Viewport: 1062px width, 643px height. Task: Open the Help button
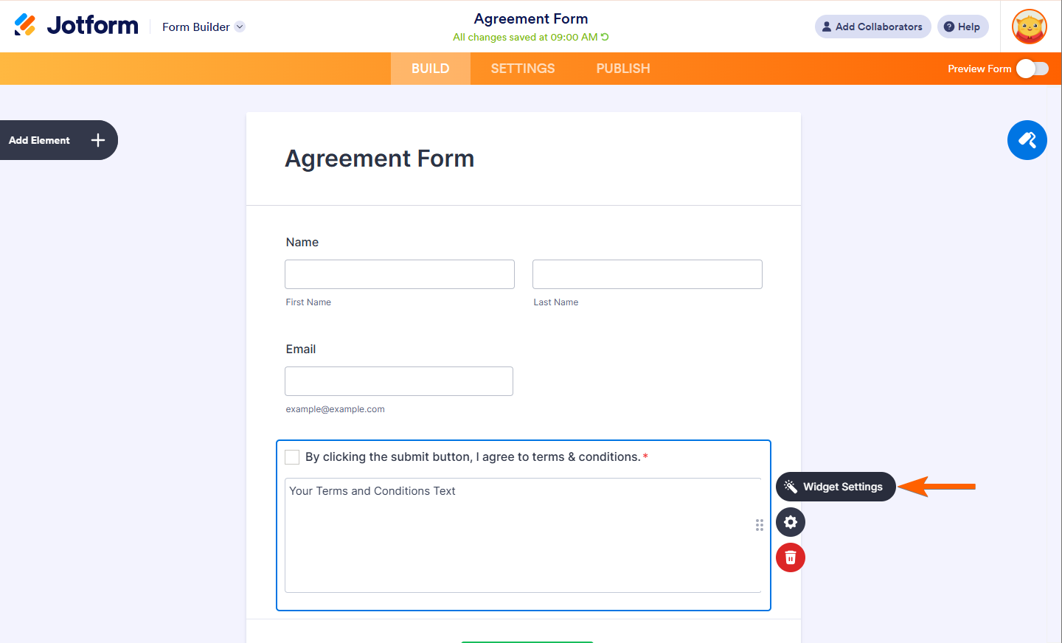[x=962, y=27]
